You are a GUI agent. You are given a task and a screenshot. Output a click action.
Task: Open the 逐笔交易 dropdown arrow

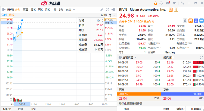click(135, 58)
